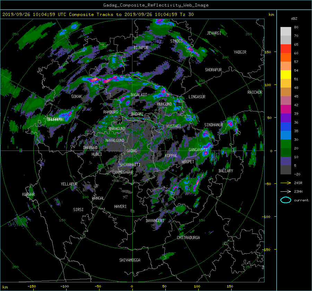The width and height of the screenshot is (312, 291).
Task: Click the 'BAGALKOT' city label
Action: click(139, 95)
